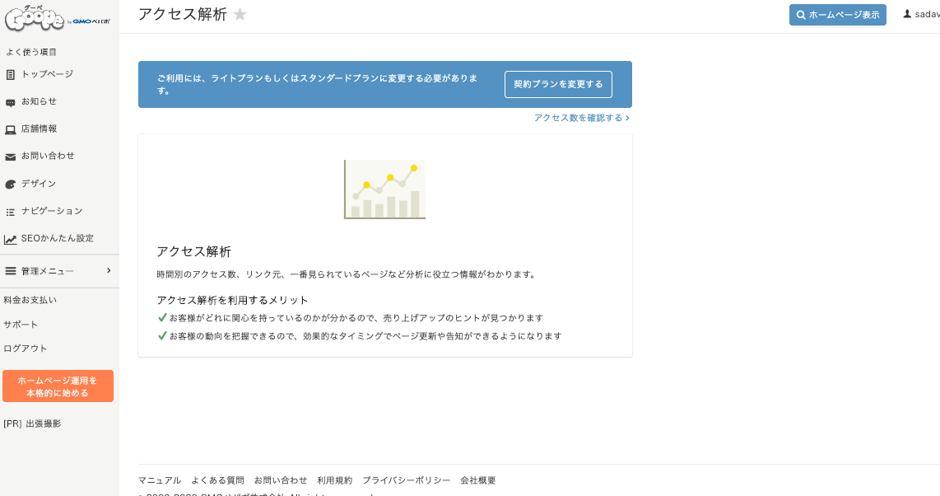Click the SEOかんたん設定 chart icon
This screenshot has width=940, height=496.
[x=10, y=239]
